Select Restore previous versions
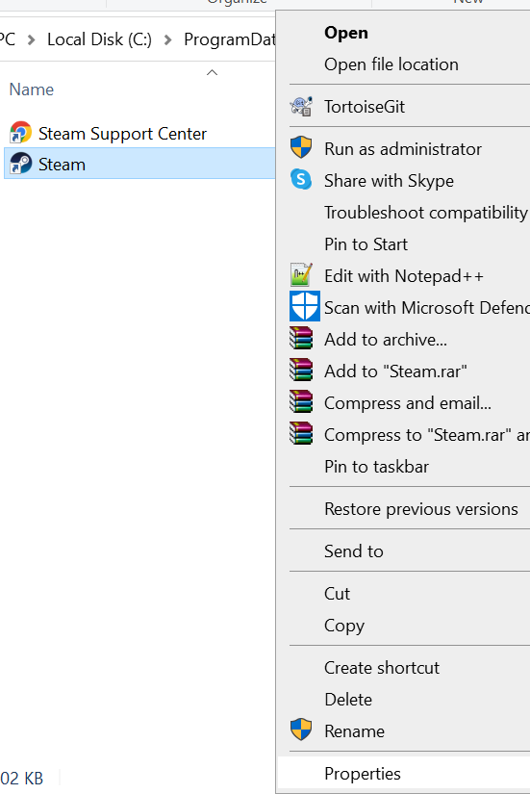 point(421,509)
